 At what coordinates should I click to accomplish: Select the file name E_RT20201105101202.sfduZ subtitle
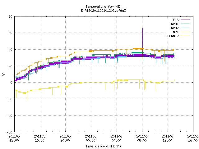tap(103, 11)
